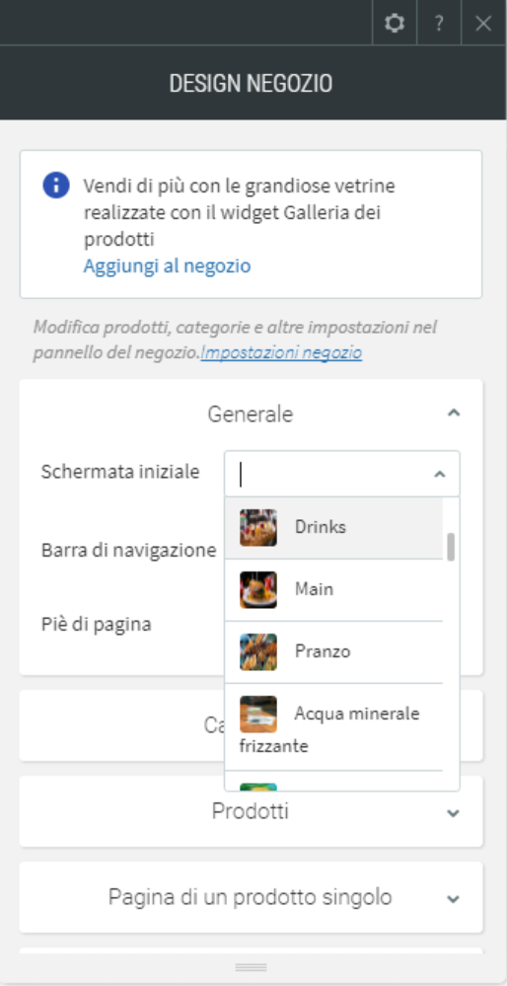Close the Schermata iniziale dropdown arrow
507x986 pixels.
440,474
